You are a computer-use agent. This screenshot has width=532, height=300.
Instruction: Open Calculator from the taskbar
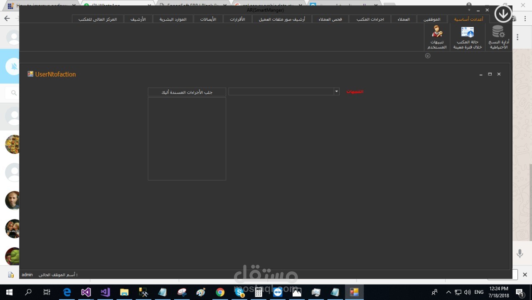point(259,292)
